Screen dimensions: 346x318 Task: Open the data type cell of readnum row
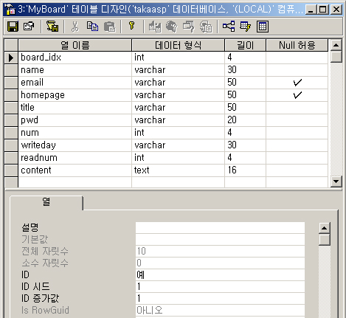[178, 158]
